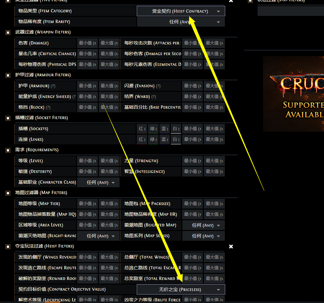Toggle the Requirements group checkbox
Image resolution: width=324 pixels, height=303 pixels.
[8, 150]
